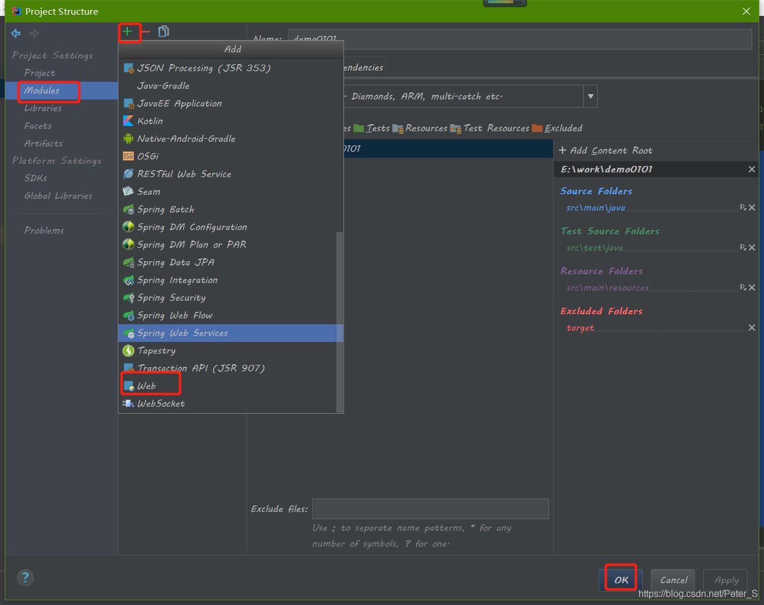Mark as Excluded folder
The width and height of the screenshot is (764, 605).
point(557,128)
